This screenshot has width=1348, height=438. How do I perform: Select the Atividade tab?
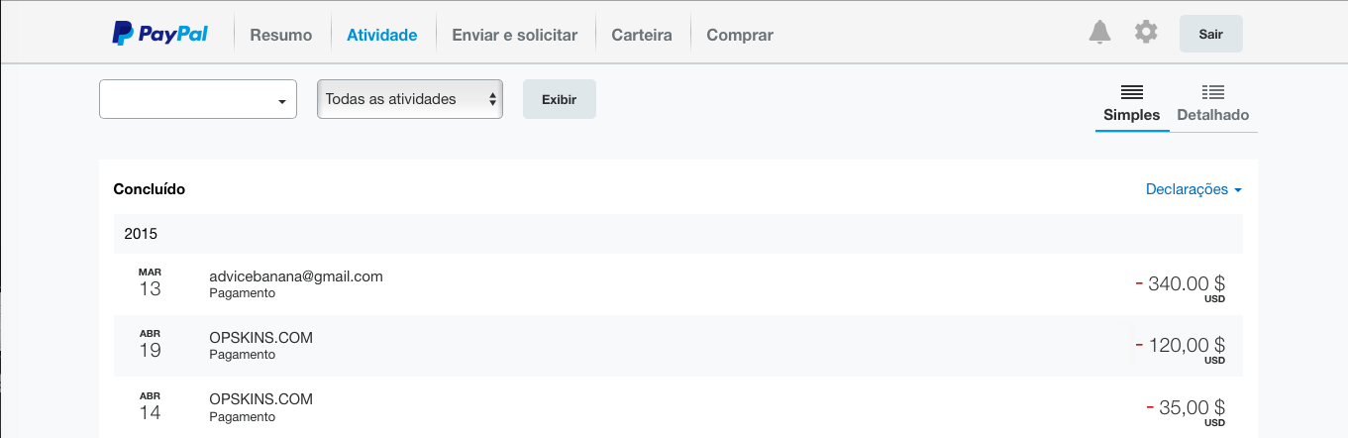(381, 35)
